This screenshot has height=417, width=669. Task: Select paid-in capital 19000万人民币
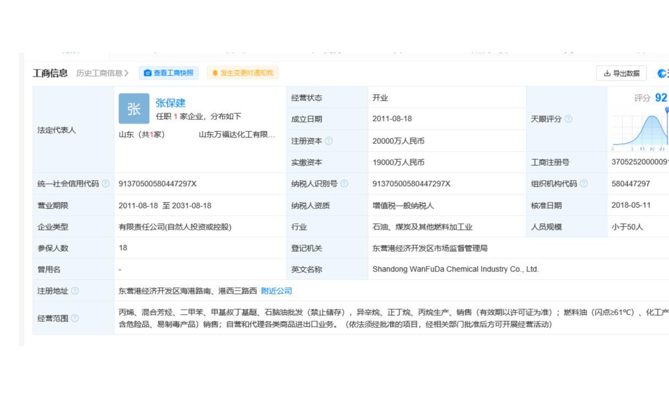click(398, 163)
